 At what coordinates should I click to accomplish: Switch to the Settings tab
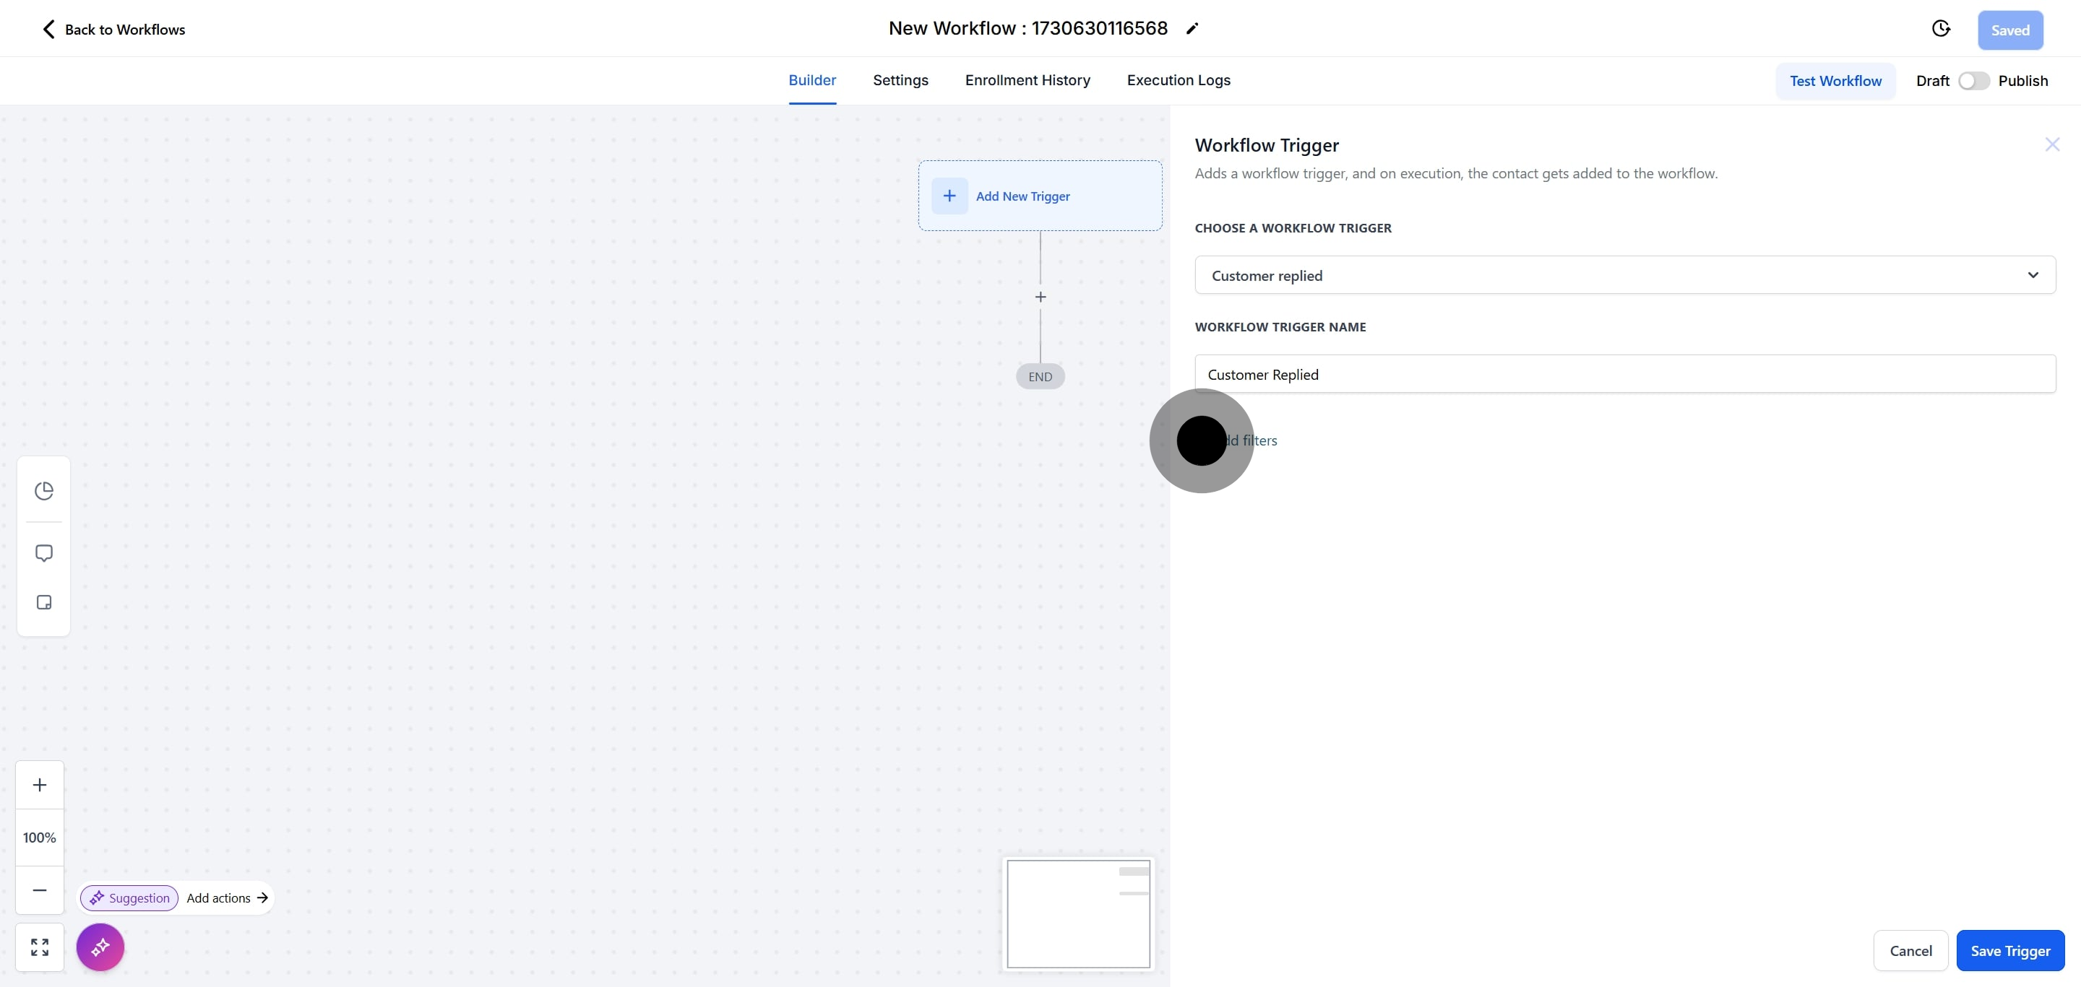point(900,80)
